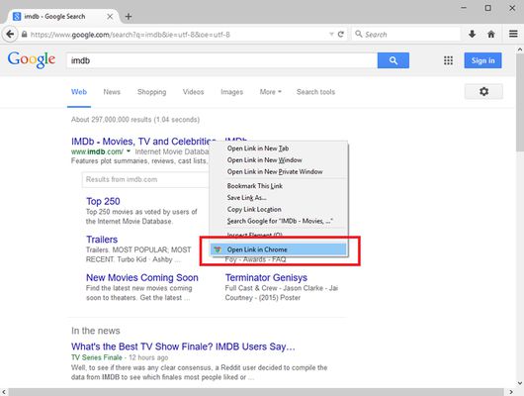Click the www.imdb.com green URL text
The width and height of the screenshot is (524, 396).
(97, 151)
